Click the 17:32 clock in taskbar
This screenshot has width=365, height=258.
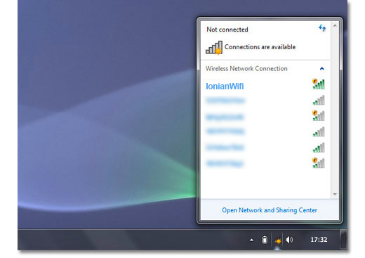click(319, 240)
